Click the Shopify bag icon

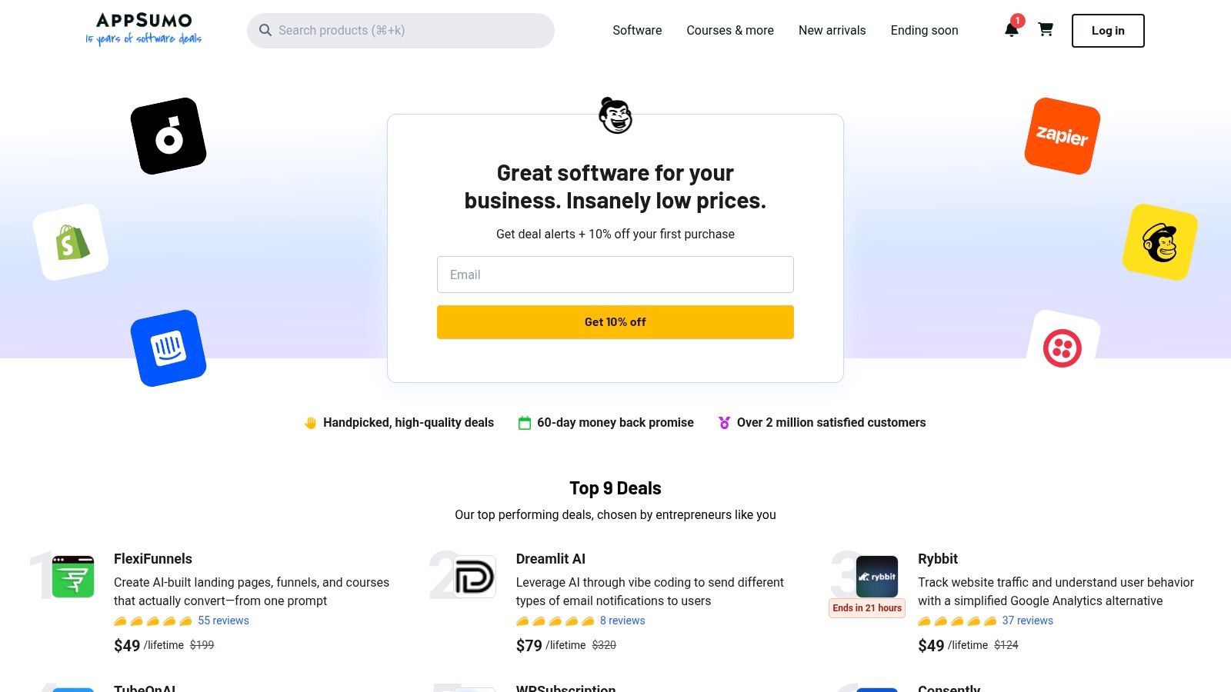click(71, 241)
